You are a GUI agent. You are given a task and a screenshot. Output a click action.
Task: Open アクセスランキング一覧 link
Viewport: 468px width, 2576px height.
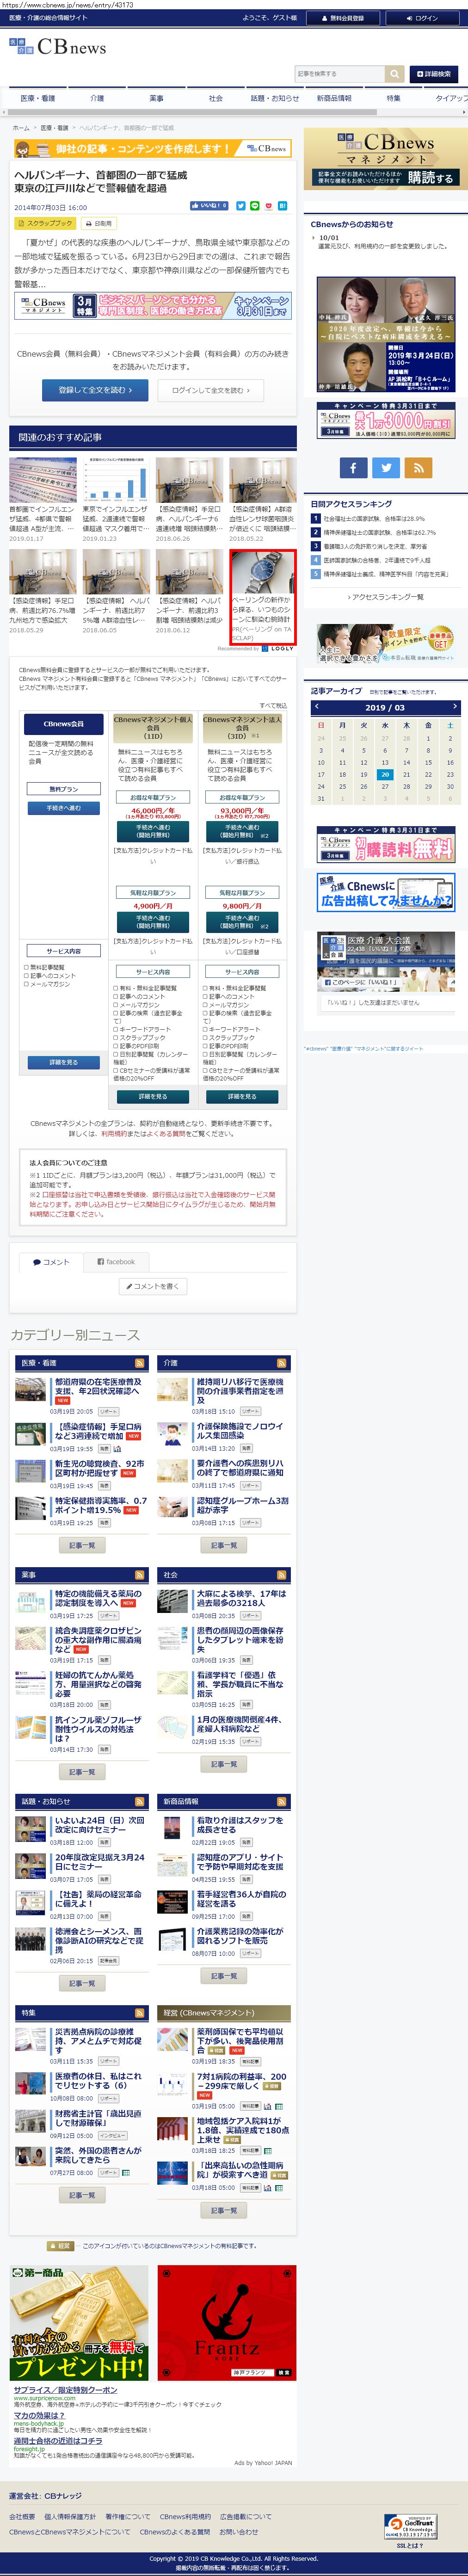tap(385, 597)
